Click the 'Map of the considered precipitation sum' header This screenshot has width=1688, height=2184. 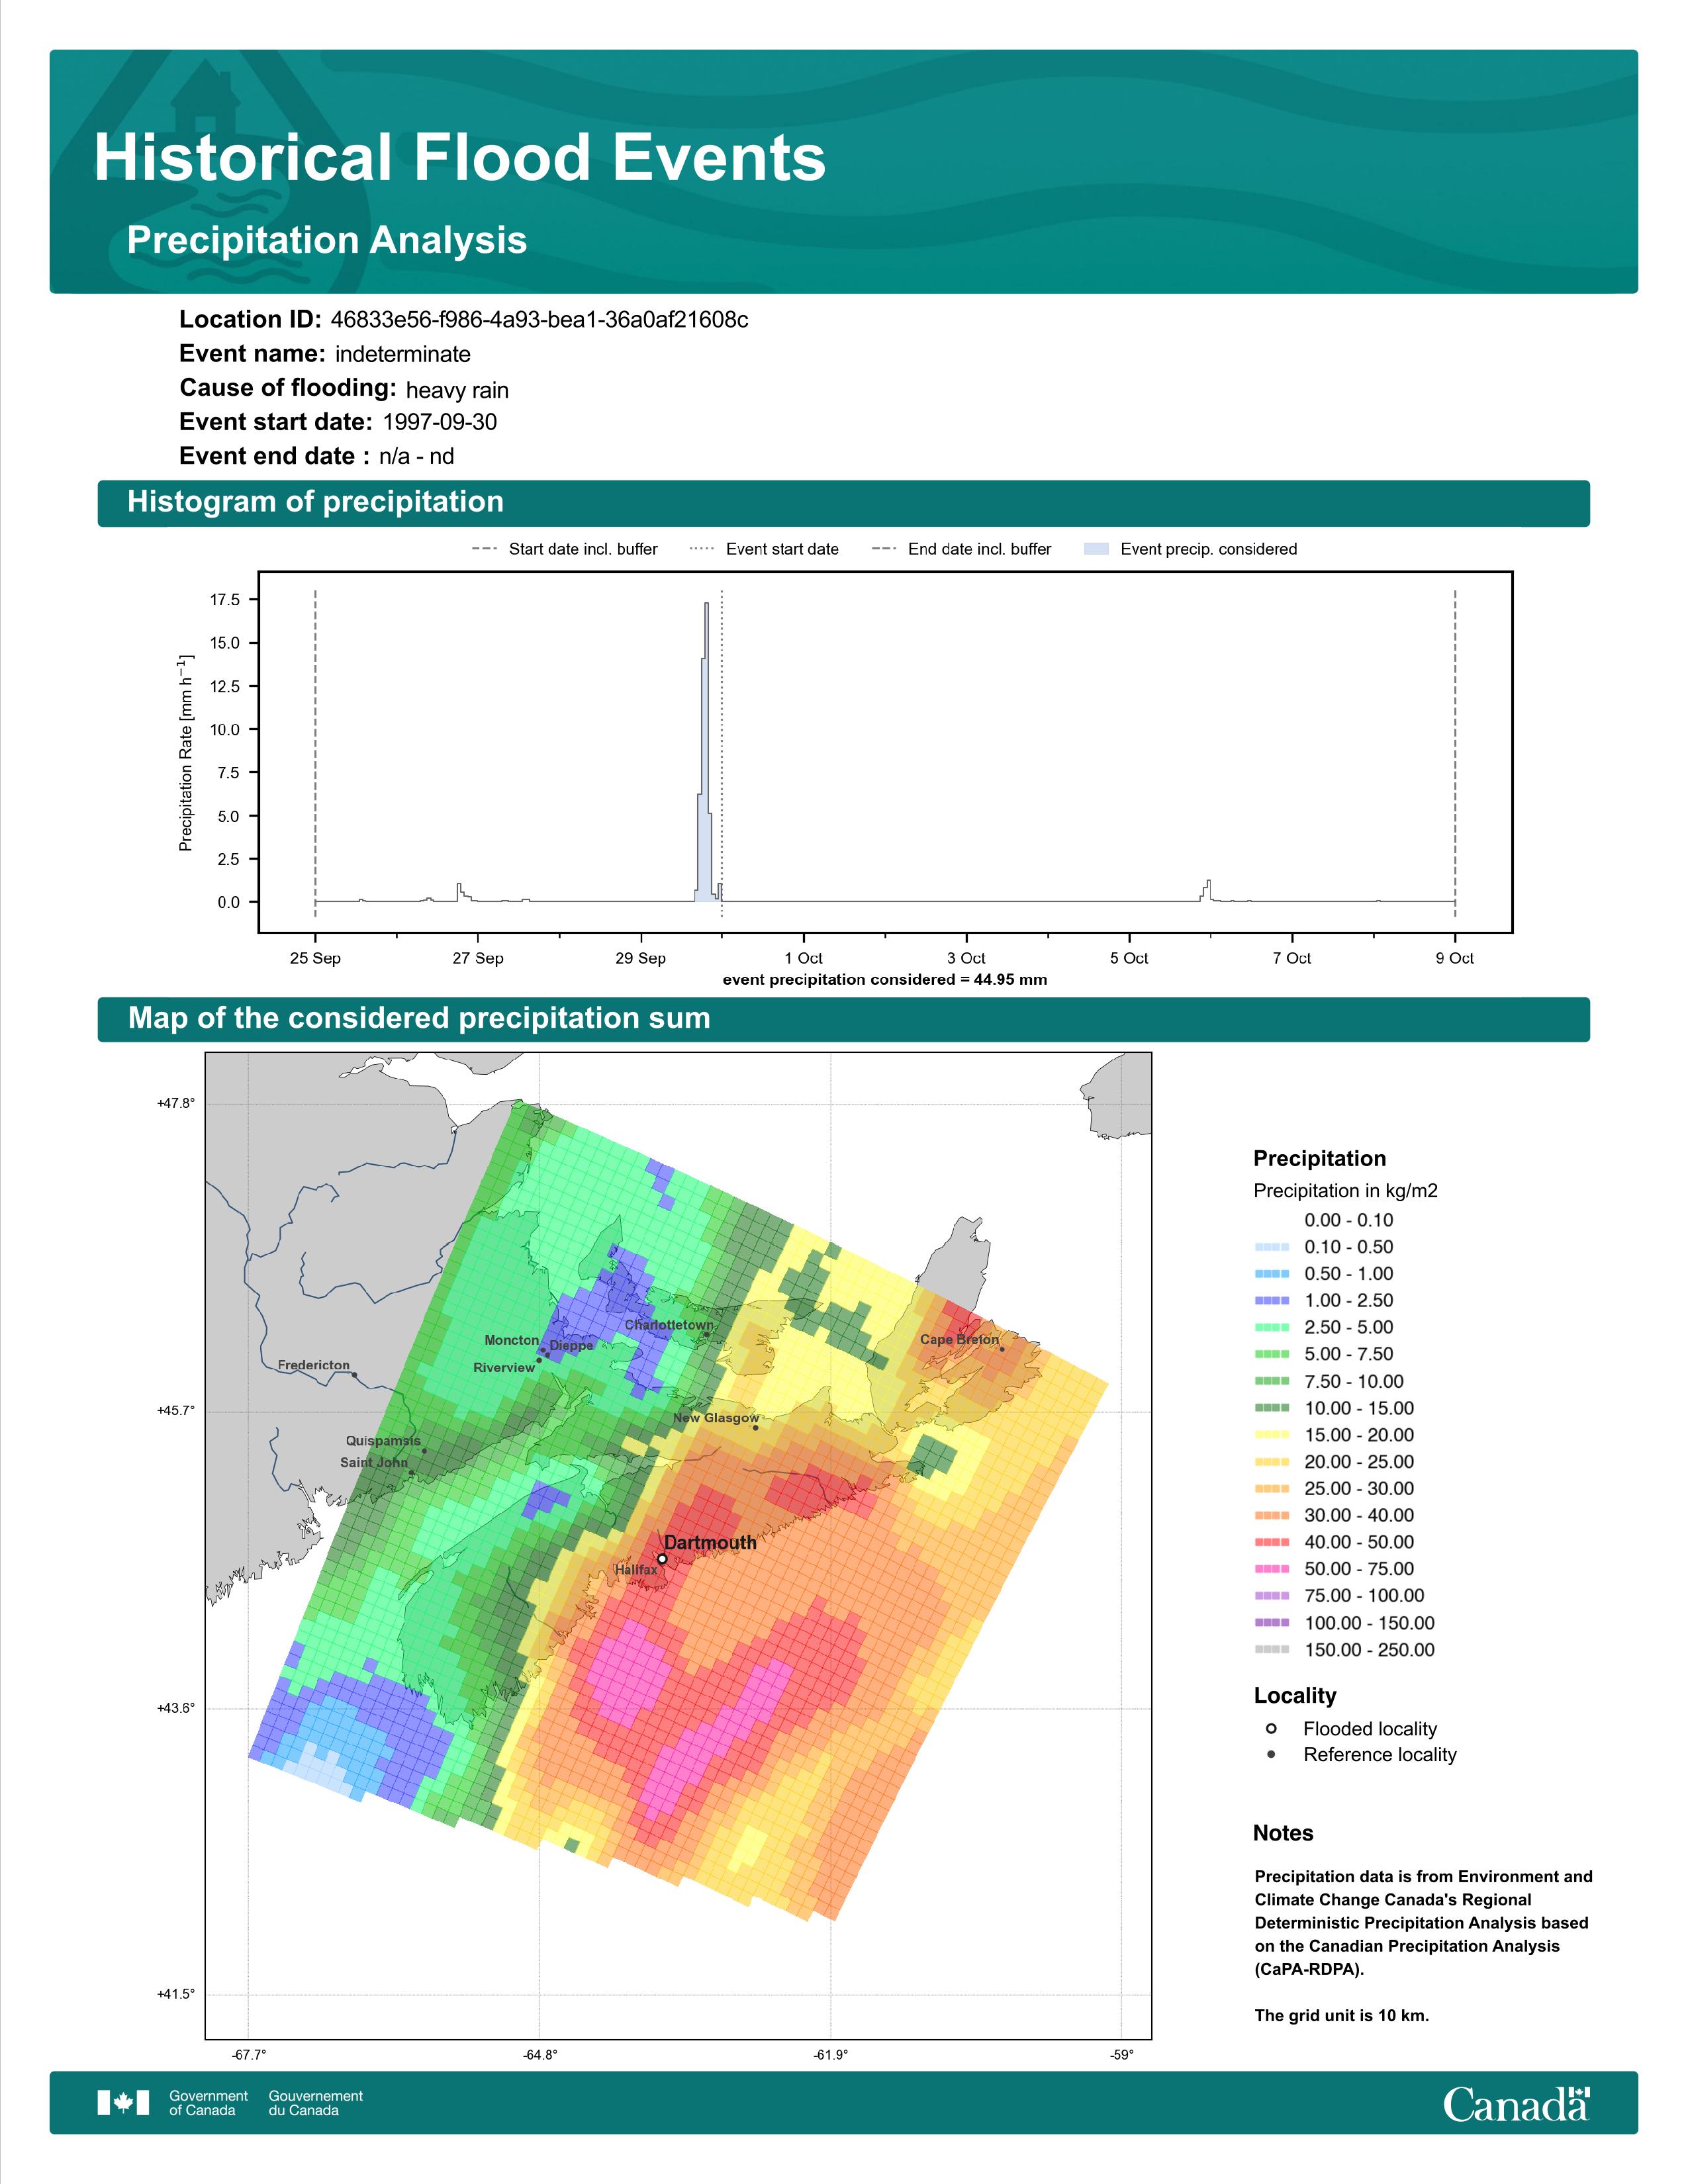(x=419, y=1018)
